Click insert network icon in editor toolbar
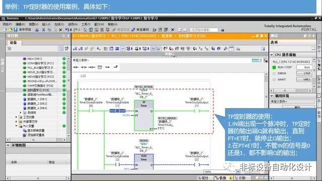 point(75,48)
